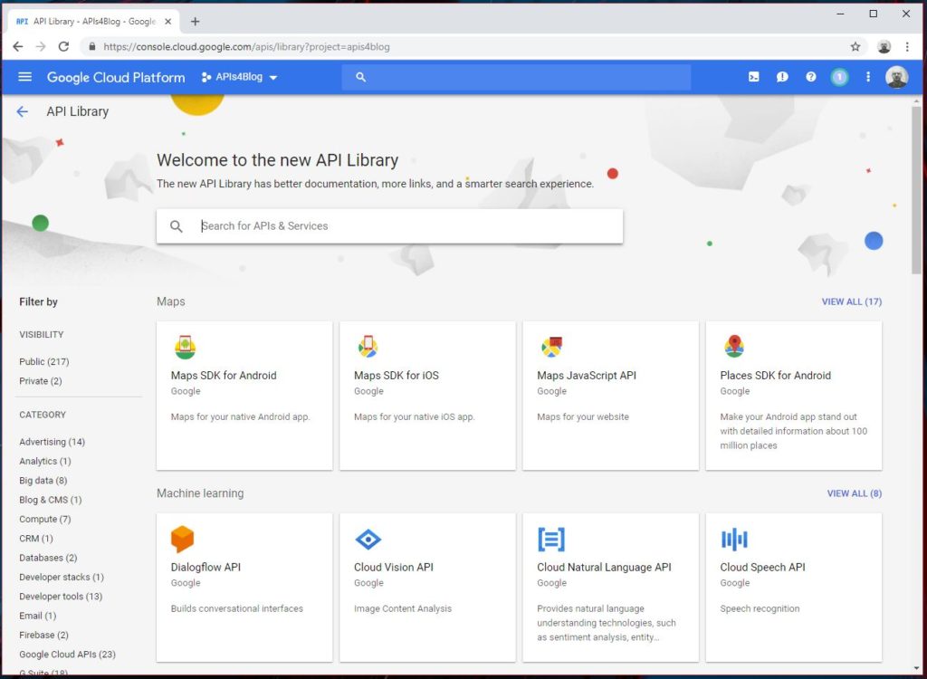View all 17 Maps APIs
The height and width of the screenshot is (679, 927).
point(852,301)
